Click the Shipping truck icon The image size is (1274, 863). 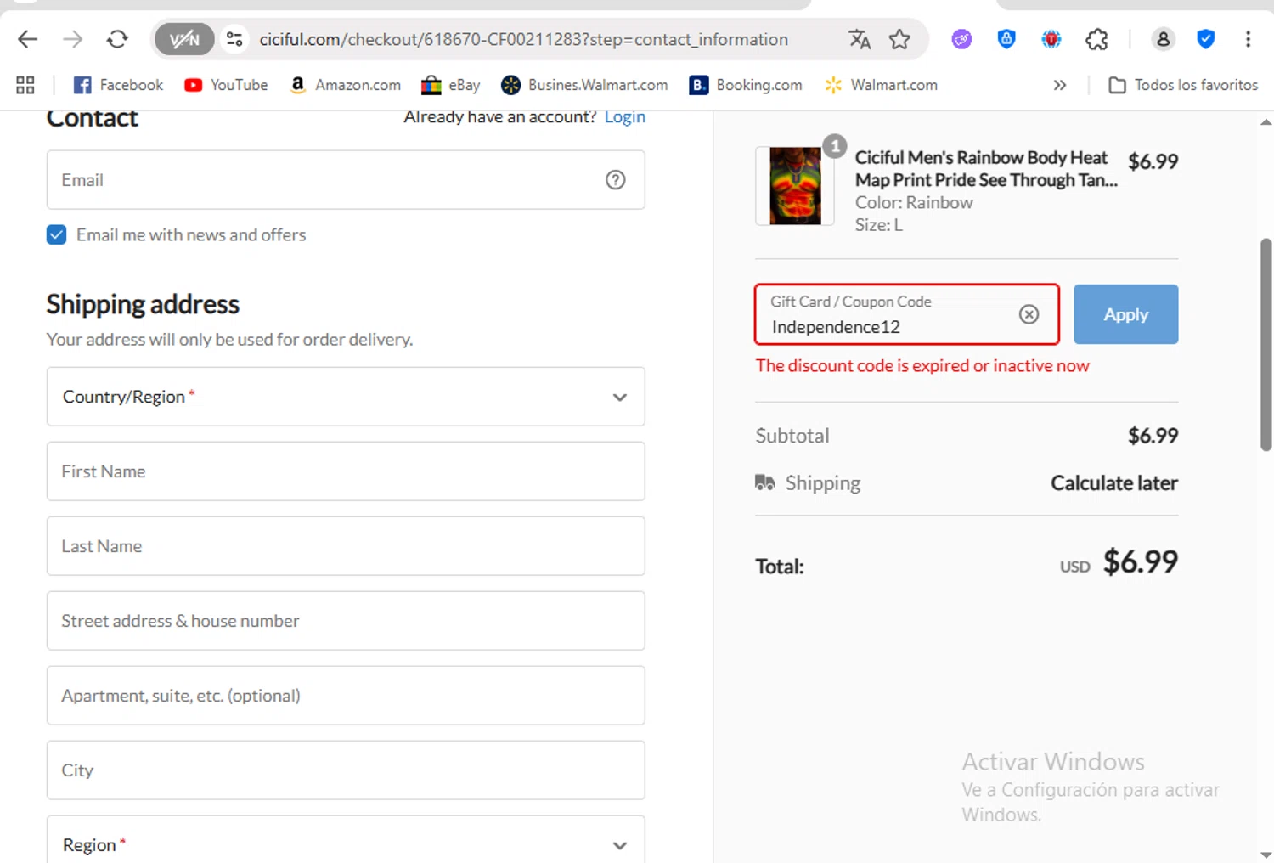point(764,482)
